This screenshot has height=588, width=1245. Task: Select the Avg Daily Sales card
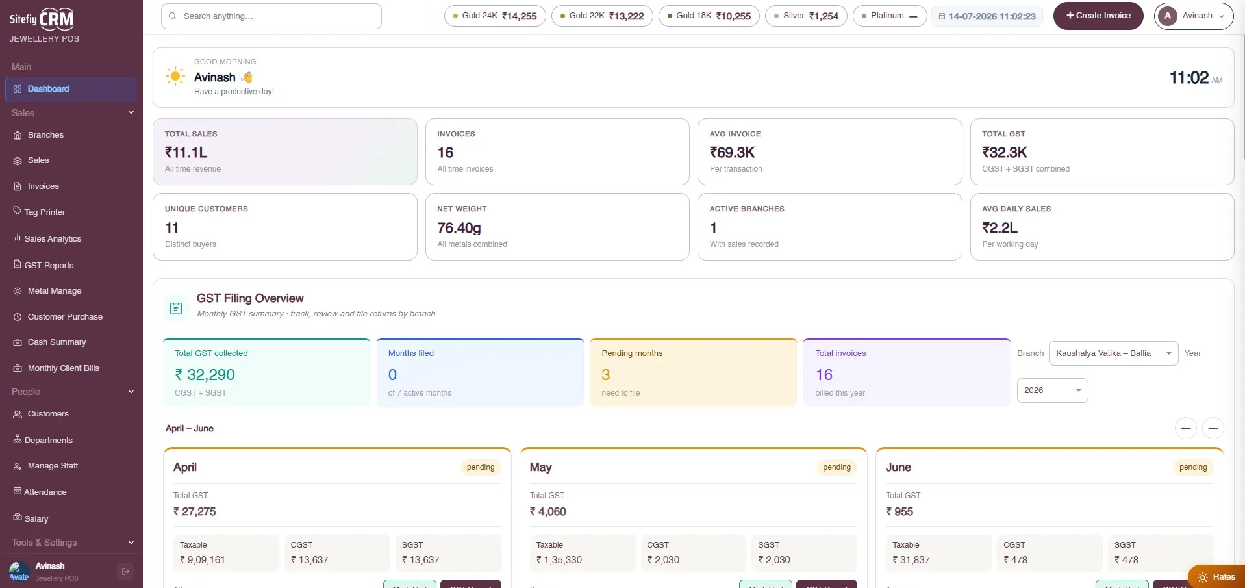point(1102,227)
